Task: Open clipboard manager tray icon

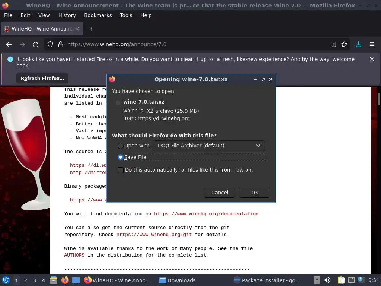Action: 341,280
